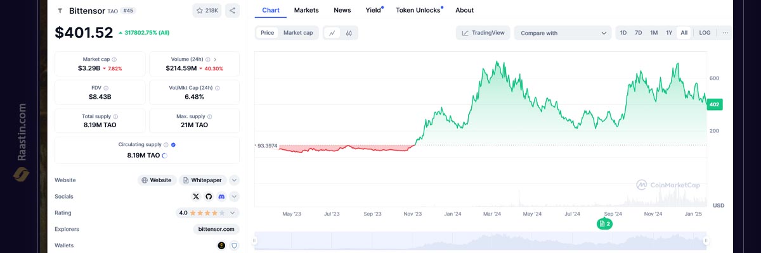Open chart more options (three dots)

[x=725, y=33]
